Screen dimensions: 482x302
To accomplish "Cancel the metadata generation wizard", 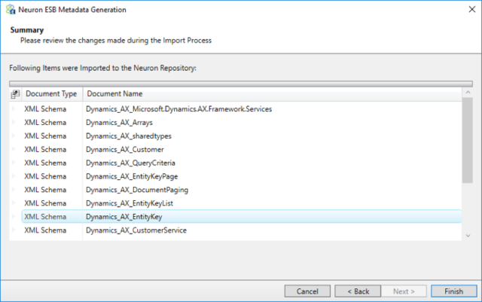I will coord(307,291).
